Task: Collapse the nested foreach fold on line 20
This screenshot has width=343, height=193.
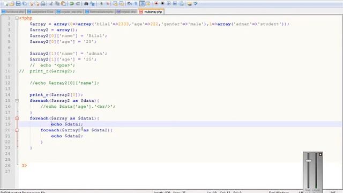Action: click(x=17, y=130)
